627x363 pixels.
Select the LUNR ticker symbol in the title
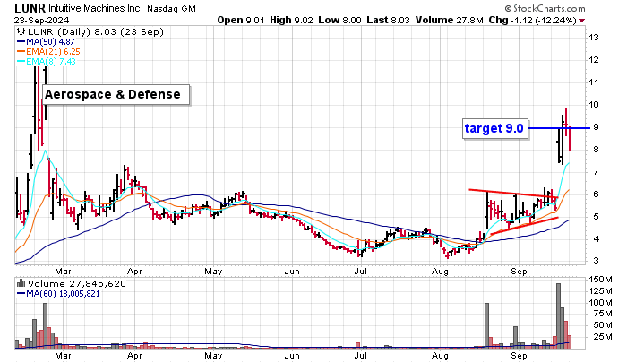[30, 8]
